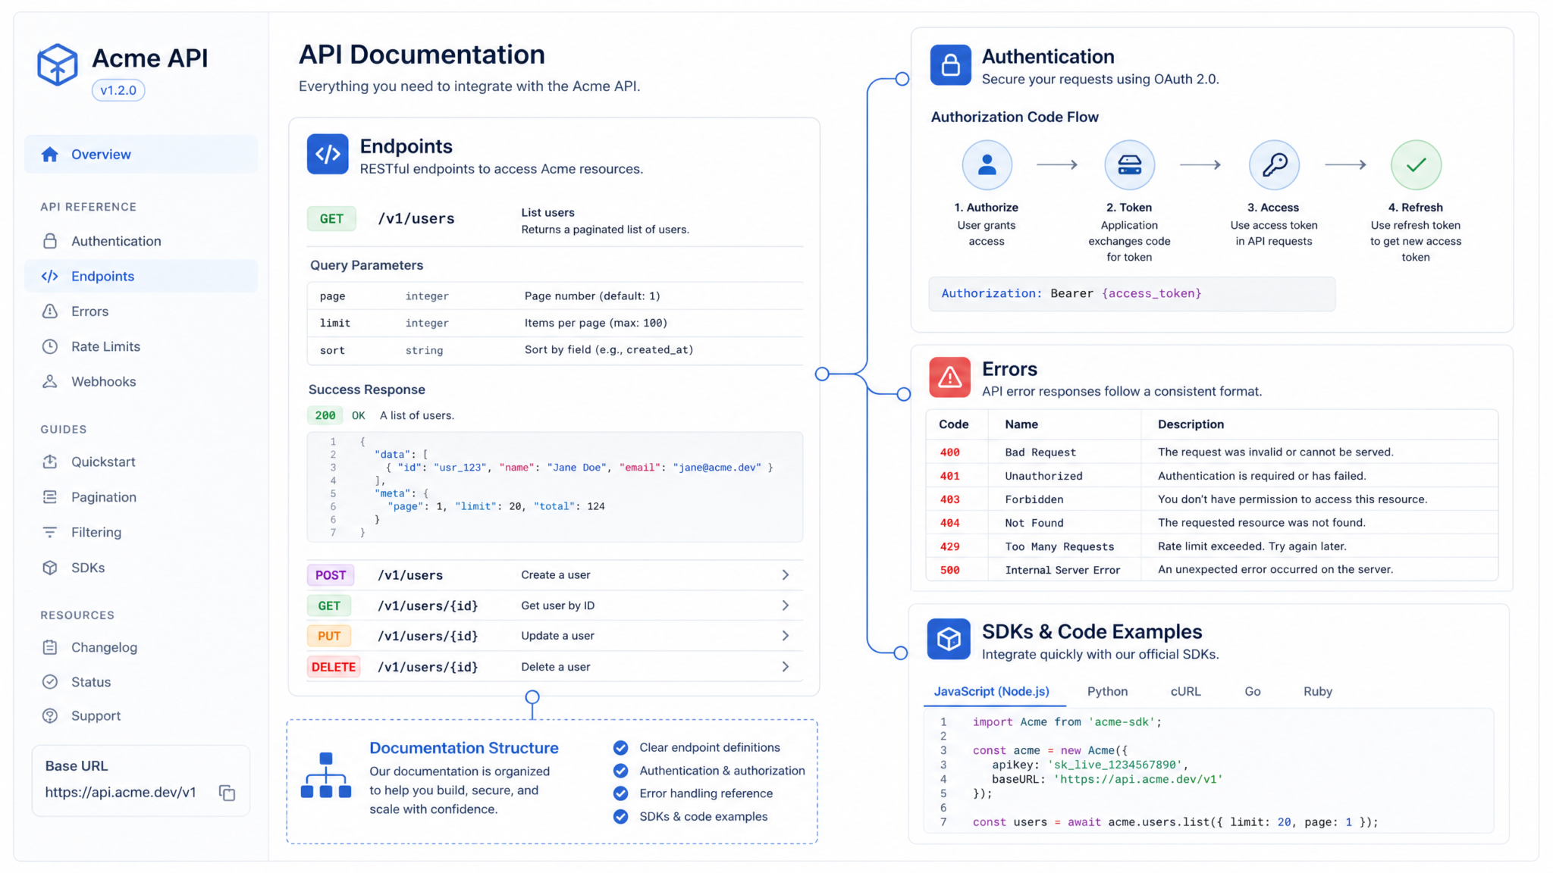
Task: Open the Overview sidebar item
Action: [x=141, y=155]
